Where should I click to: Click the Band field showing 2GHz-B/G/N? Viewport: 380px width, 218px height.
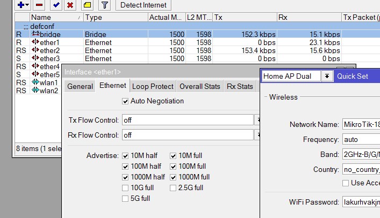[x=361, y=154]
